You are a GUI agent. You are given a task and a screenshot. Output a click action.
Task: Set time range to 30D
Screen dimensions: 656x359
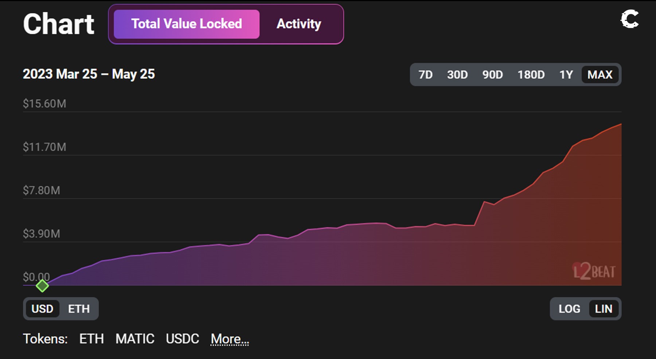(457, 75)
